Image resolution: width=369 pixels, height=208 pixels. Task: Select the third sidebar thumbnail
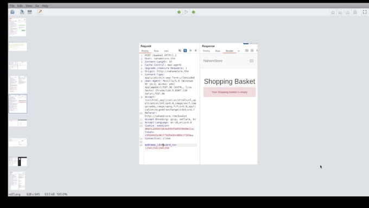coord(18,65)
